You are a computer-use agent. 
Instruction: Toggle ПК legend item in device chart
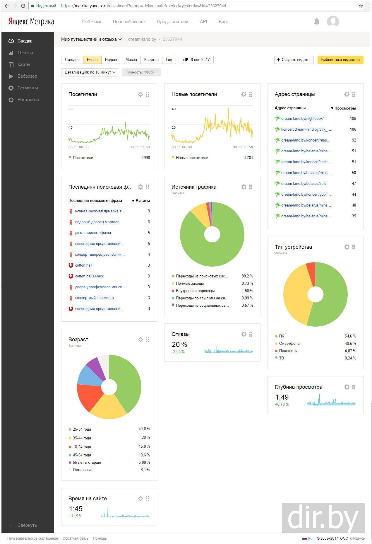click(x=281, y=336)
